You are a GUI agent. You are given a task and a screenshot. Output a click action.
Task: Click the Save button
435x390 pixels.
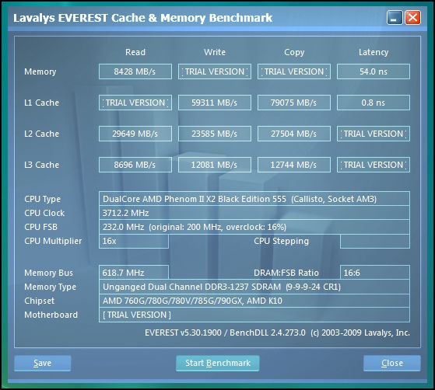(43, 363)
